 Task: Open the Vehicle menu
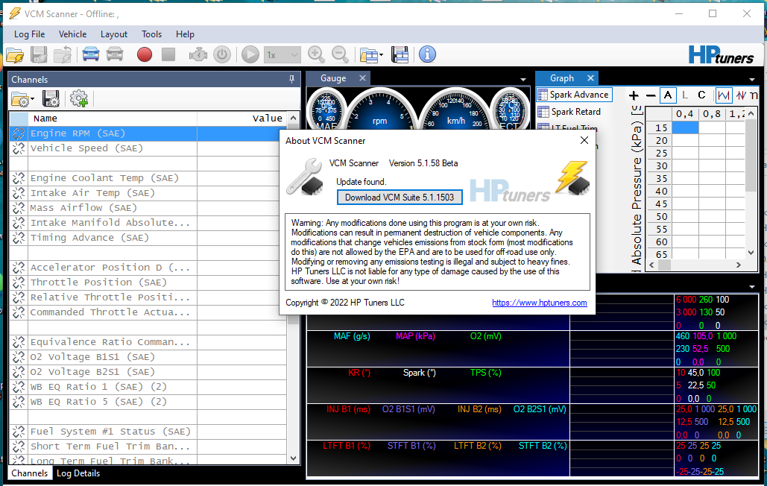pos(72,34)
